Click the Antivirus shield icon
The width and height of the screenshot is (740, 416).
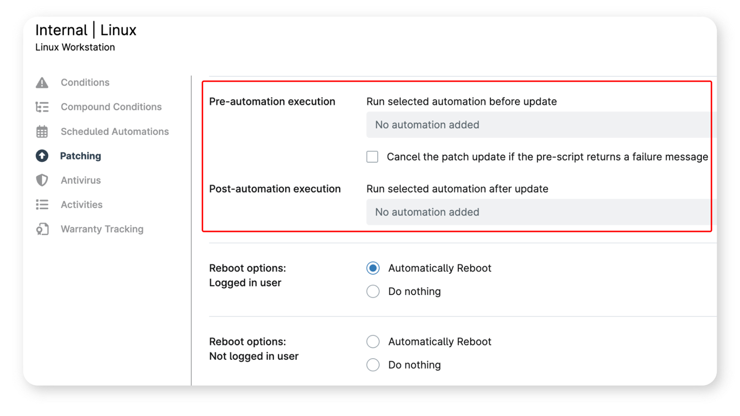pos(42,180)
